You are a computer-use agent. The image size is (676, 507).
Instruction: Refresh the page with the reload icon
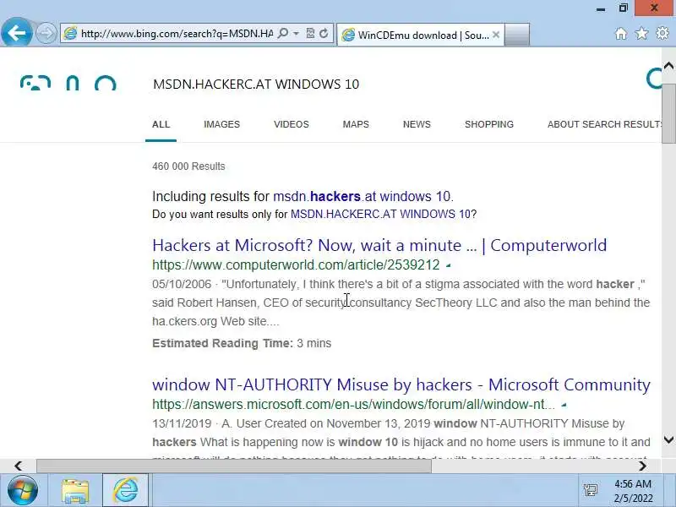[324, 33]
